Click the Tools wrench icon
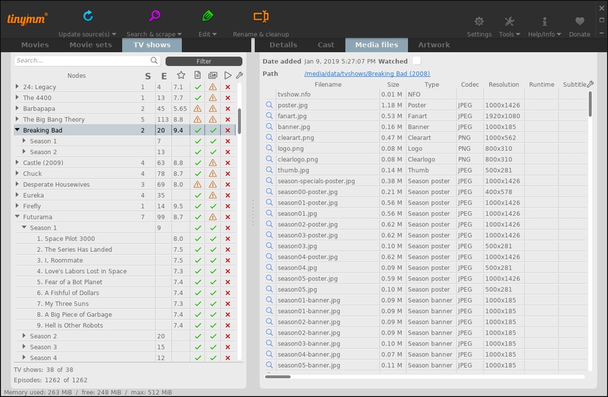The image size is (608, 397). click(x=509, y=21)
